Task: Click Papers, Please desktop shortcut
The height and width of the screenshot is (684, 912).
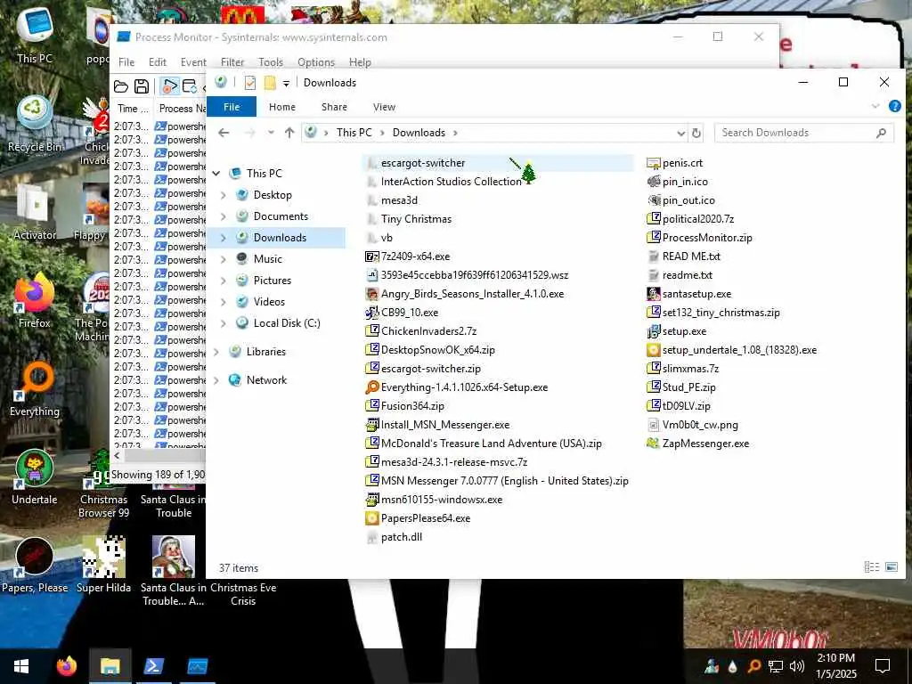Action: [x=35, y=566]
